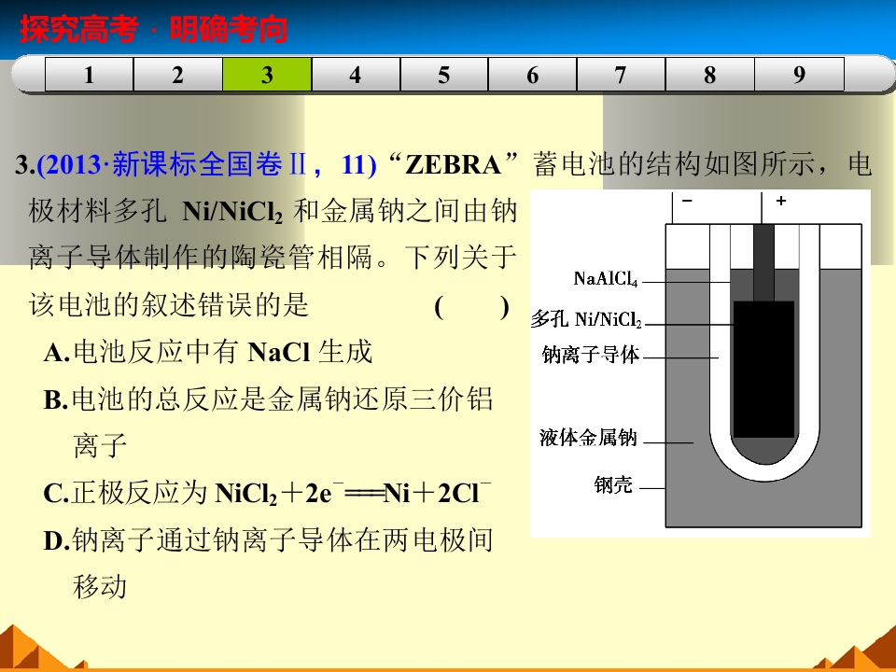The width and height of the screenshot is (896, 672).
Task: Click the empty answer bracket ( )
Action: click(x=471, y=306)
